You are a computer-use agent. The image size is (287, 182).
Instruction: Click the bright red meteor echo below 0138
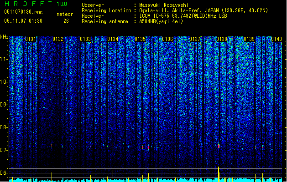click(219, 146)
